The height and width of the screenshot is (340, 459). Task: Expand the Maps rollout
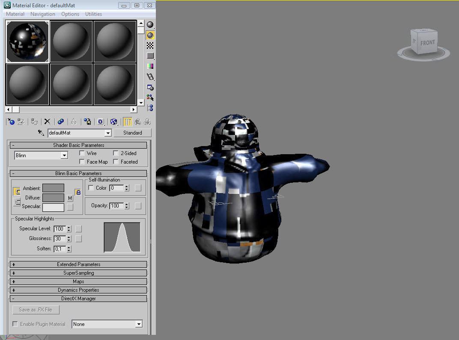coord(78,281)
